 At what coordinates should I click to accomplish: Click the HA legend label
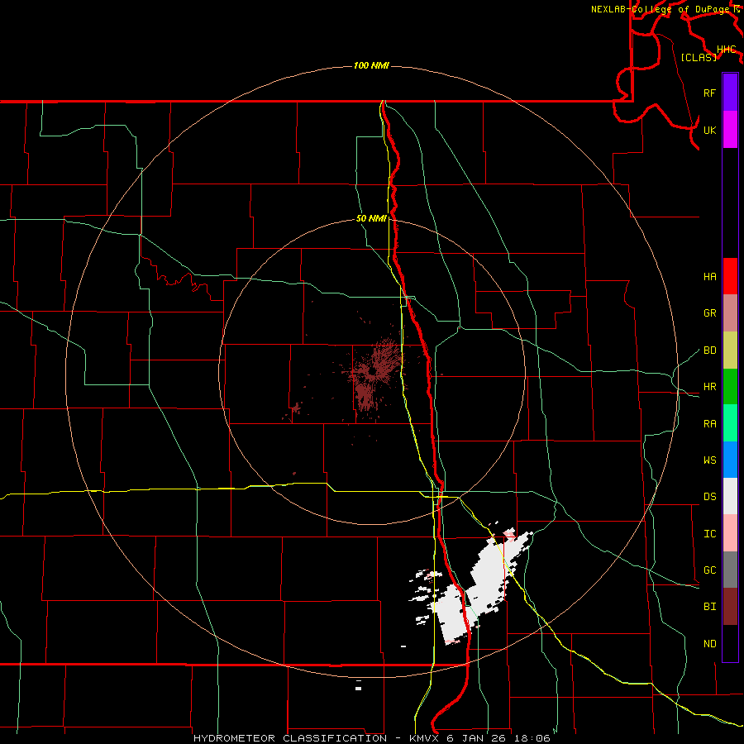coord(709,276)
